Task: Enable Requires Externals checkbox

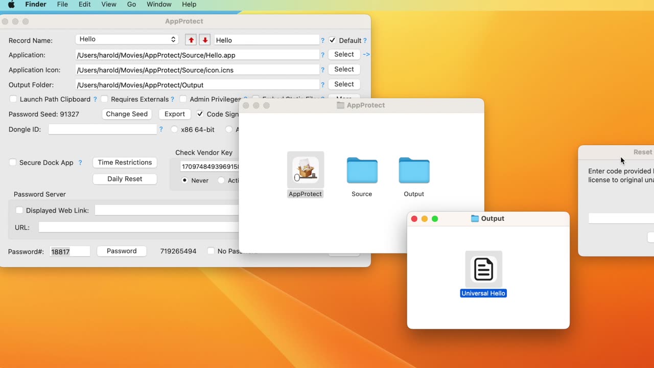Action: [104, 99]
